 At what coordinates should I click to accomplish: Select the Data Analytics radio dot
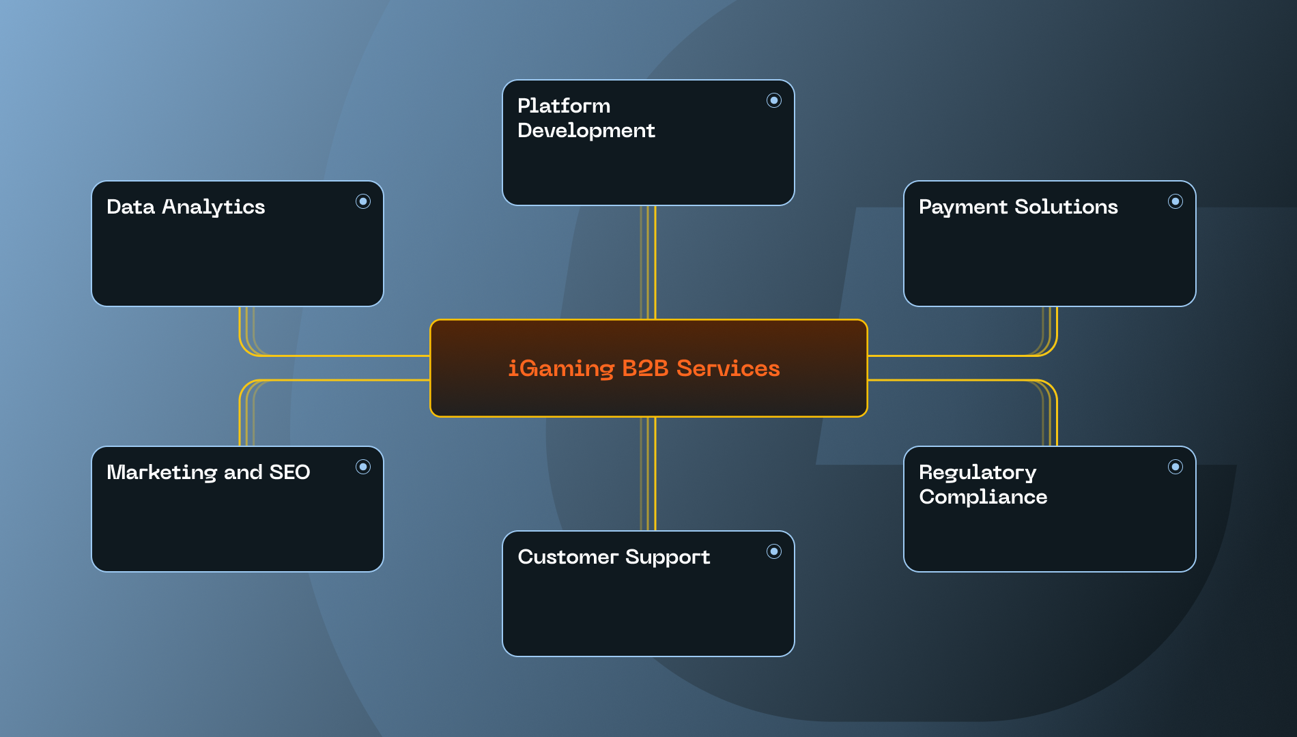pyautogui.click(x=363, y=201)
